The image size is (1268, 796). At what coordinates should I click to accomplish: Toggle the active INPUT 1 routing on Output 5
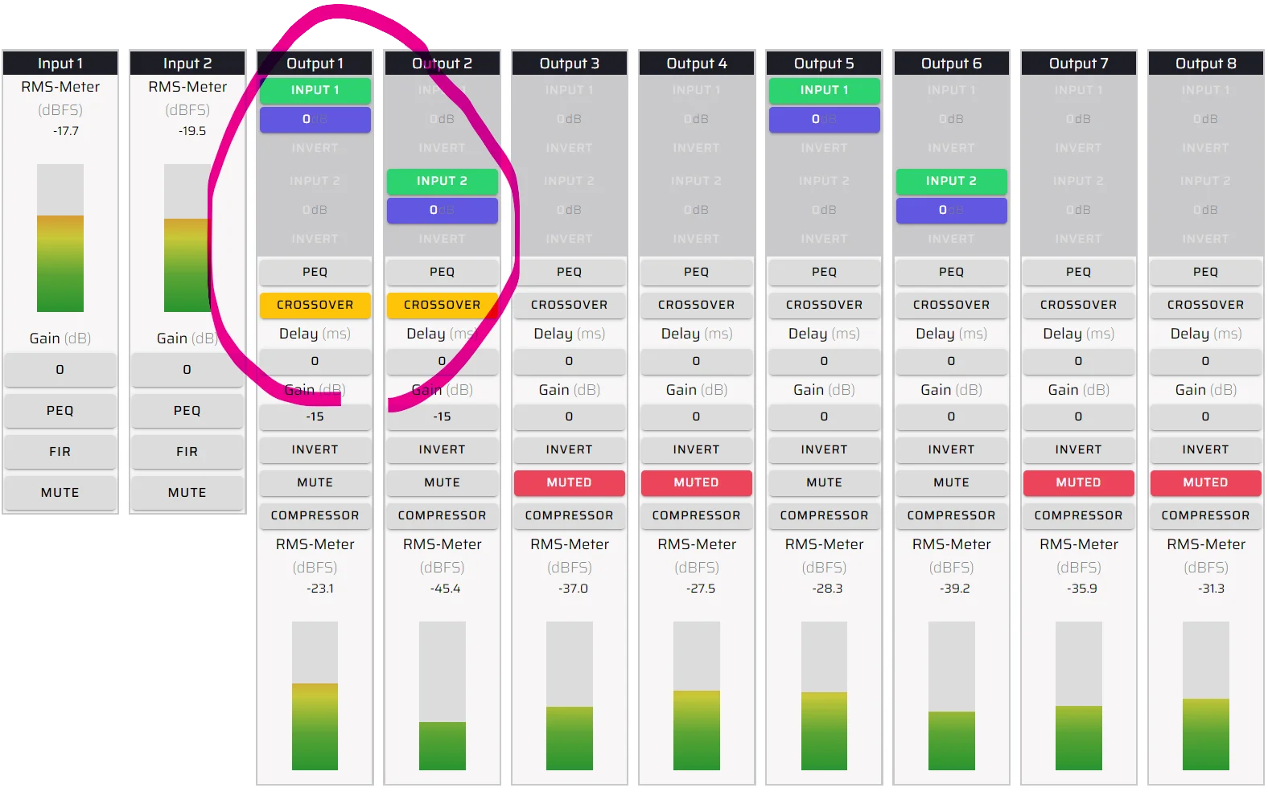click(x=824, y=90)
